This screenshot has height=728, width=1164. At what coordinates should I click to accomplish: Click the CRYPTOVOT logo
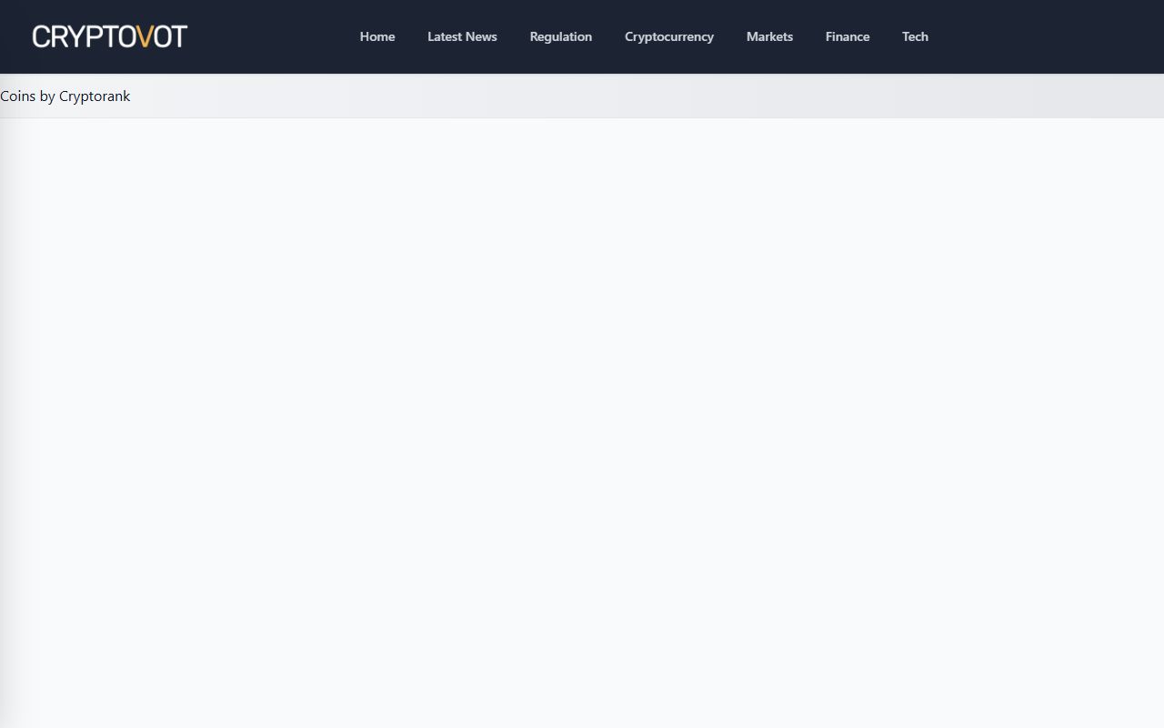(x=109, y=36)
